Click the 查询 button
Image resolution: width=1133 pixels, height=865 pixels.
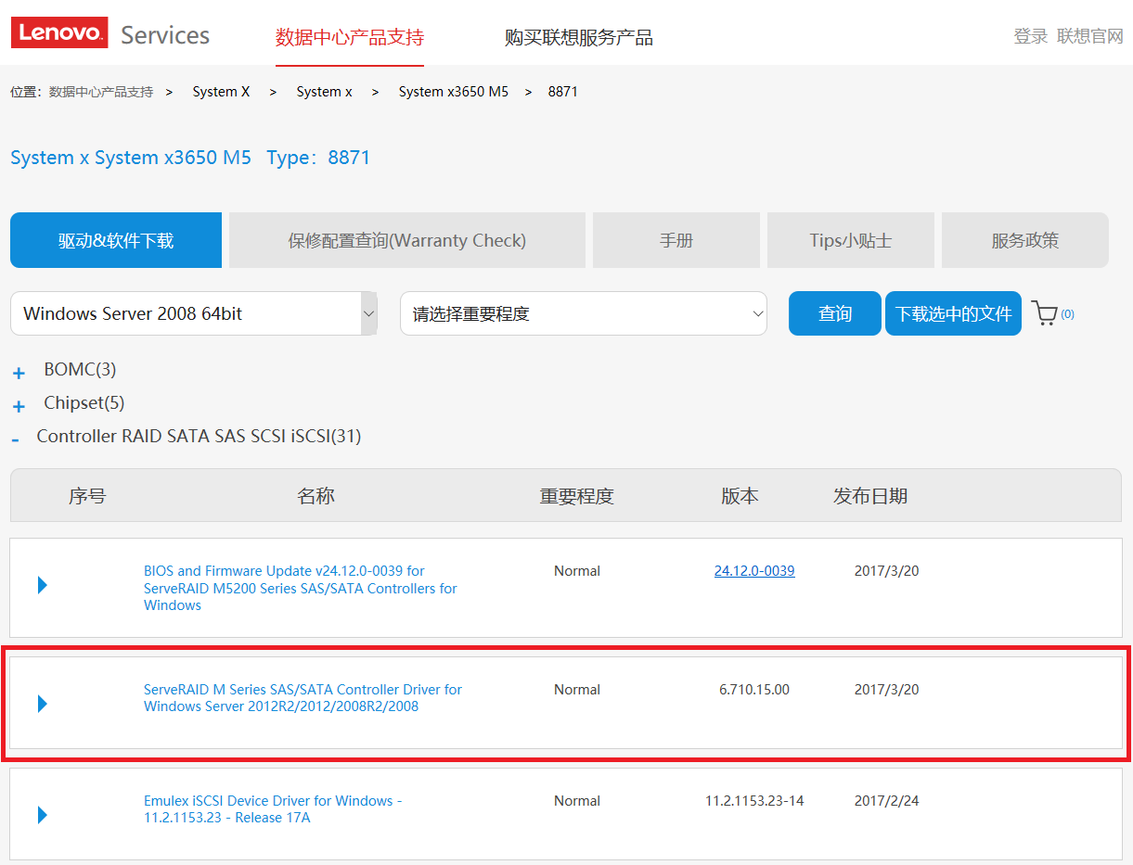point(834,313)
